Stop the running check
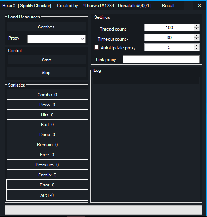The height and width of the screenshot is (217, 207). pyautogui.click(x=46, y=72)
